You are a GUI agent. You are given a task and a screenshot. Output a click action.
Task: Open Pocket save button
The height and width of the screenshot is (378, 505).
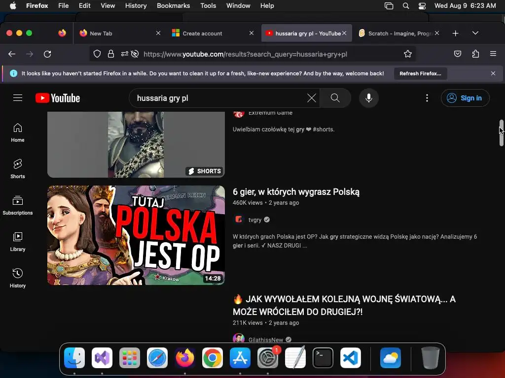tap(457, 54)
